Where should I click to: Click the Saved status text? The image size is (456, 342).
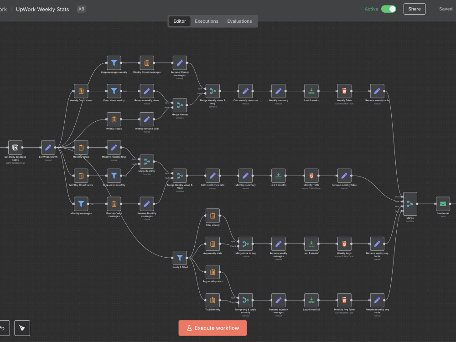[x=446, y=9]
